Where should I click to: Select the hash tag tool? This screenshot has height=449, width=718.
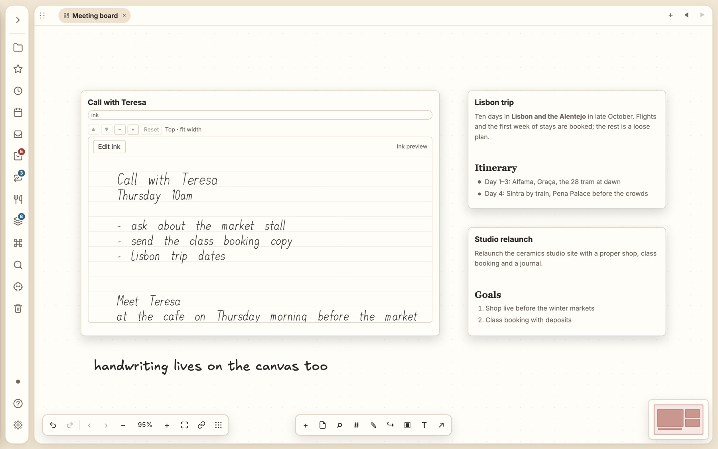[356, 425]
